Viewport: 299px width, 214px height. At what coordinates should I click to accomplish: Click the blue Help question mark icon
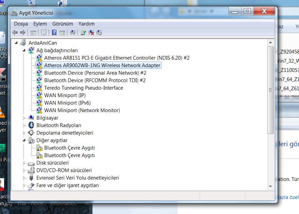coord(54,33)
